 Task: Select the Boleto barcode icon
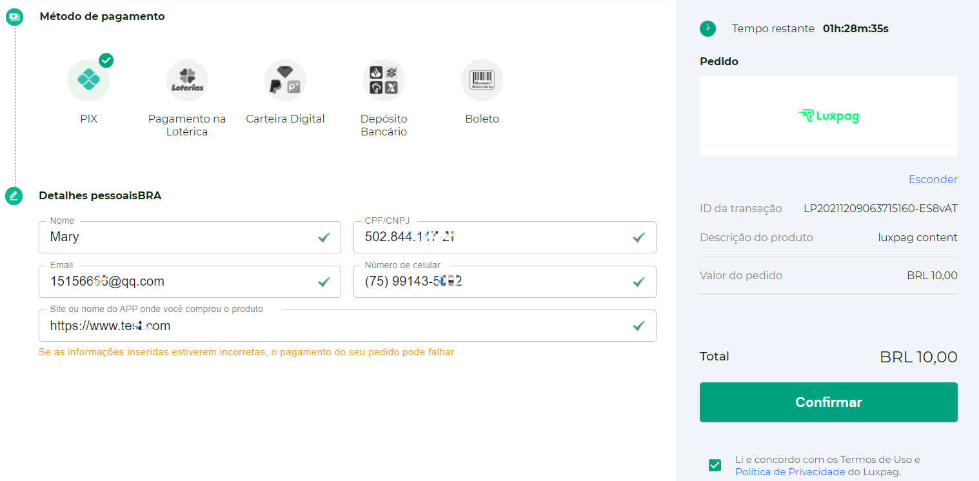click(482, 81)
